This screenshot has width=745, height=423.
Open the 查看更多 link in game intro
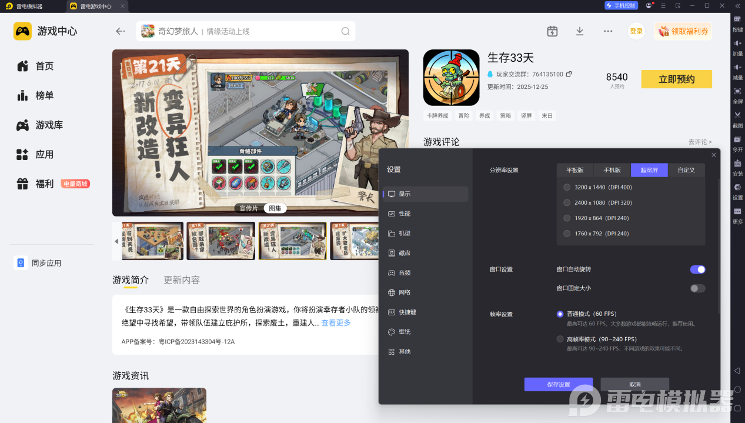[x=336, y=323]
